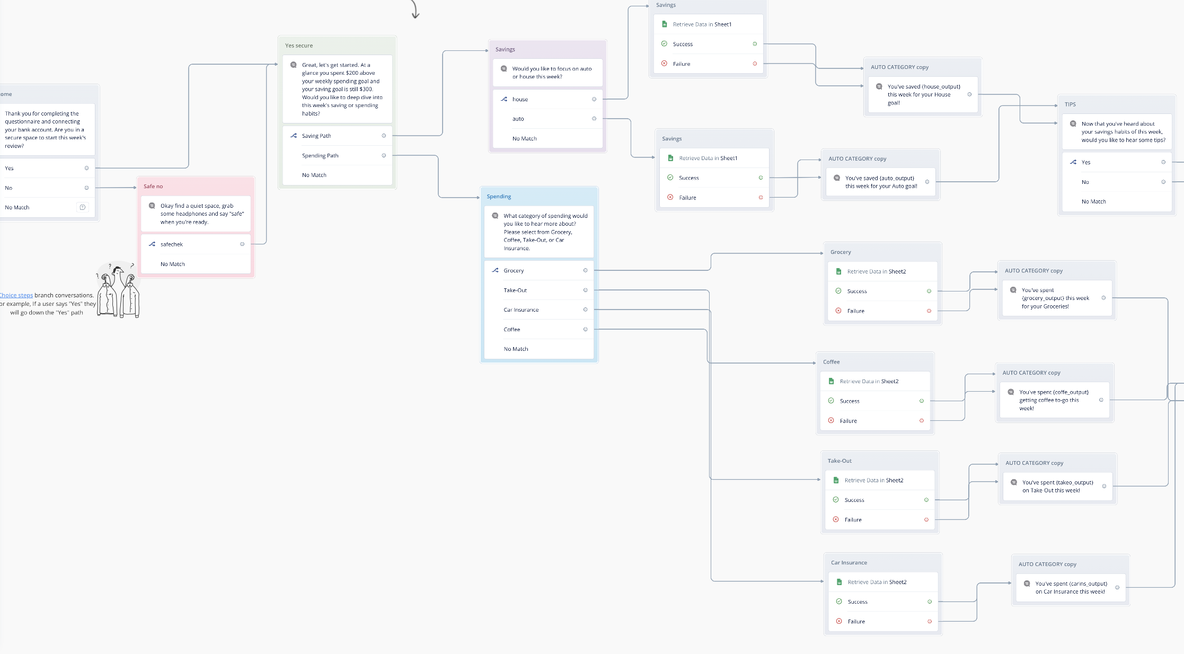Screen dimensions: 1184x654
Task: Click the speak icon in TIPS block
Action: 1073,124
